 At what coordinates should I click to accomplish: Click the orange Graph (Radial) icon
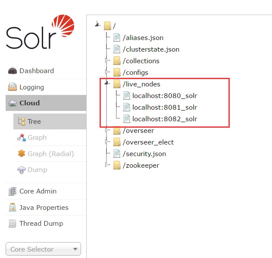(x=22, y=154)
